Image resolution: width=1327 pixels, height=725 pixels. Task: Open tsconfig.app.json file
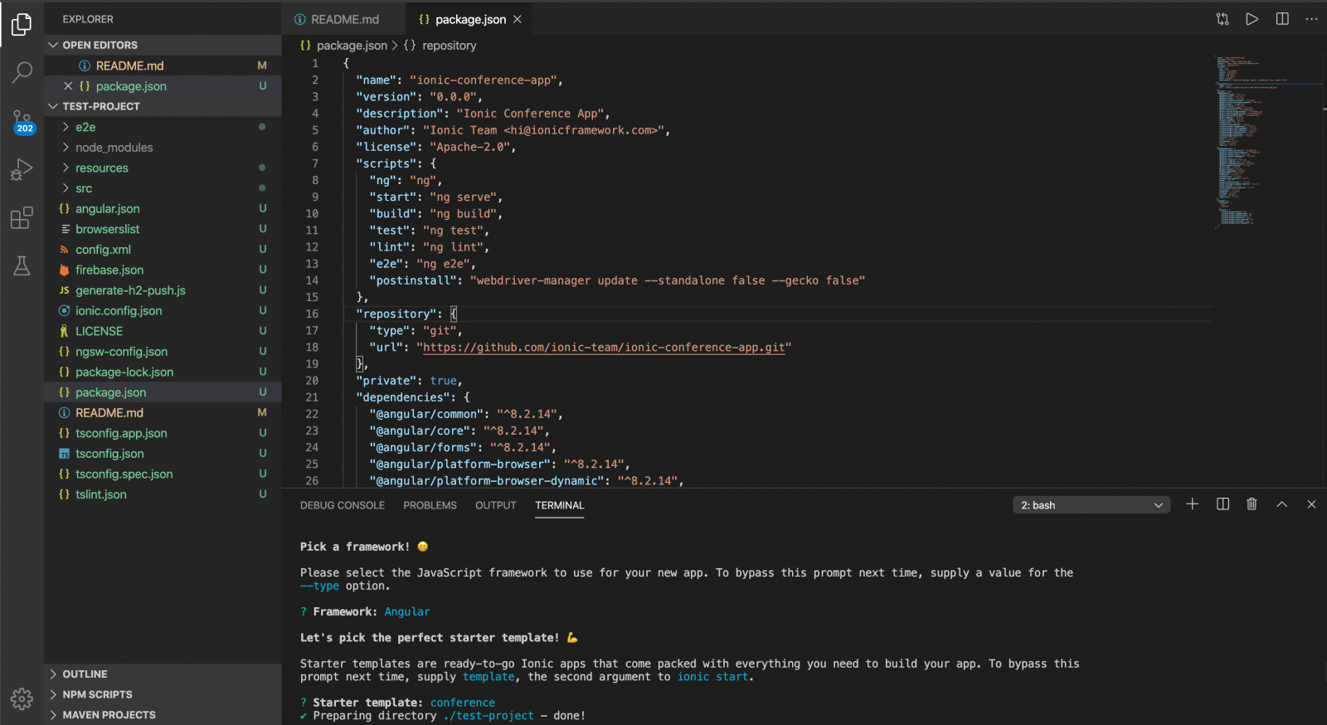click(163, 433)
